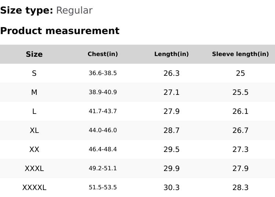Select the L size row label
Screen dimensions: 275x197
[34, 111]
